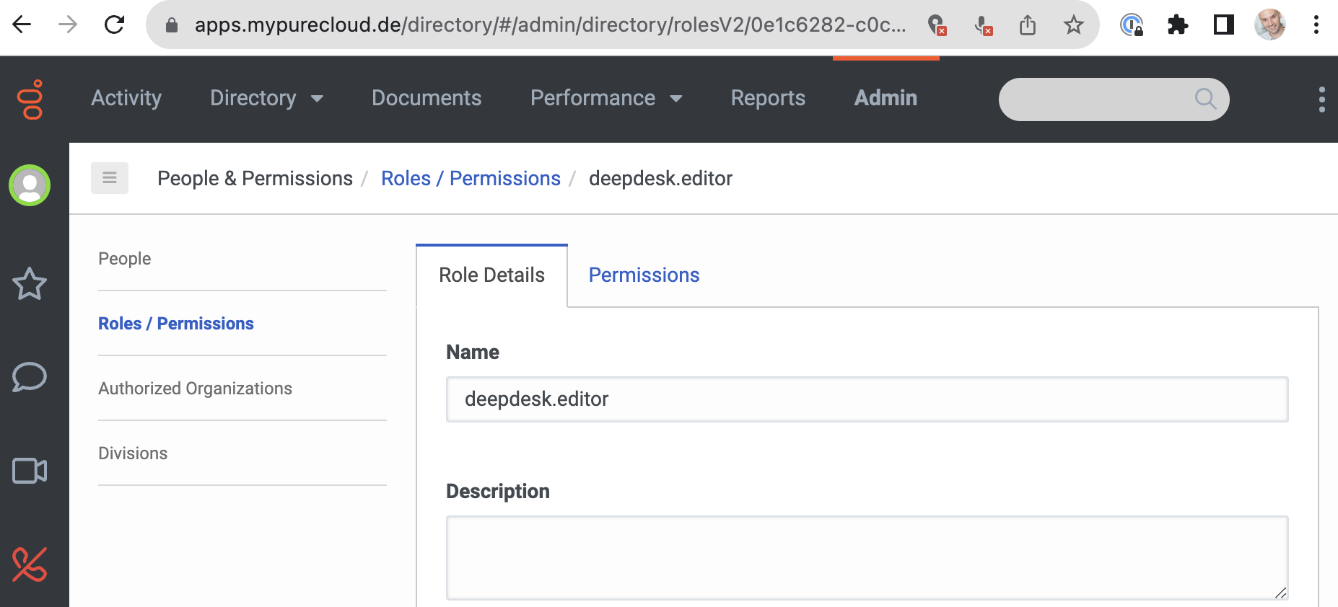Open the Reports menu
Image resolution: width=1338 pixels, height=607 pixels.
pyautogui.click(x=768, y=98)
